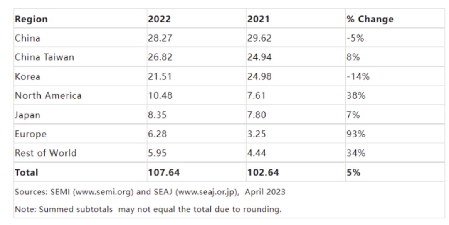
Task: Select the China Taiwan cell
Action: tap(44, 57)
